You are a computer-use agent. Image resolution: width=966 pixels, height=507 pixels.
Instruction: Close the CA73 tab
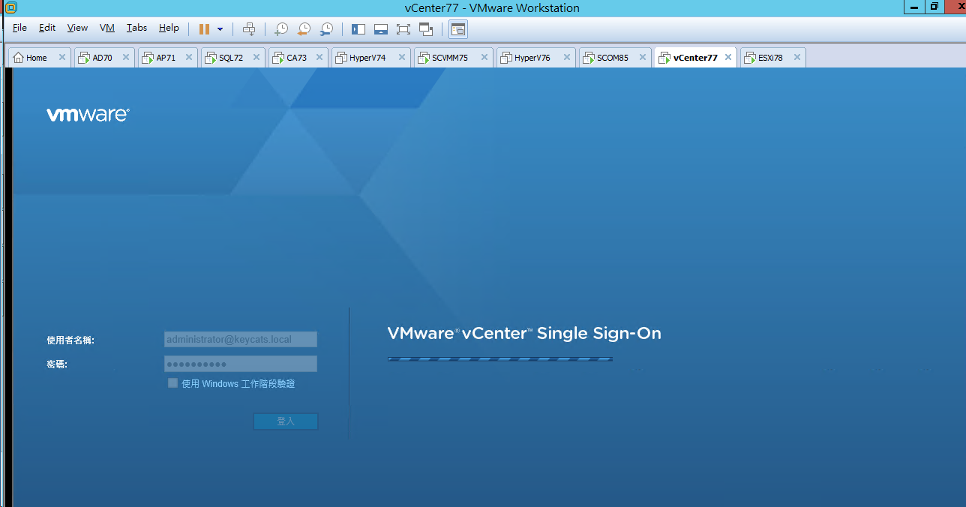(x=319, y=57)
